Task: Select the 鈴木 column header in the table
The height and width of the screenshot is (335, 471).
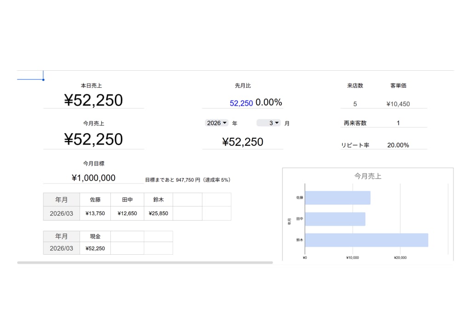Action: pyautogui.click(x=158, y=200)
